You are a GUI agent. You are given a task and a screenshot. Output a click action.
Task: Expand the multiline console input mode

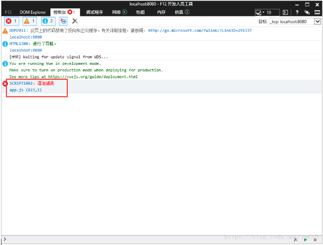pyautogui.click(x=315, y=240)
